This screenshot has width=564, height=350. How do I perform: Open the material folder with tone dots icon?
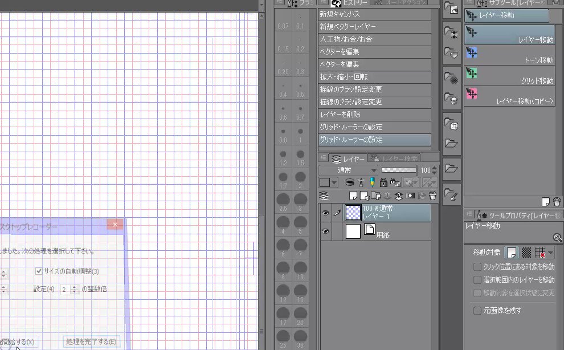click(x=451, y=78)
